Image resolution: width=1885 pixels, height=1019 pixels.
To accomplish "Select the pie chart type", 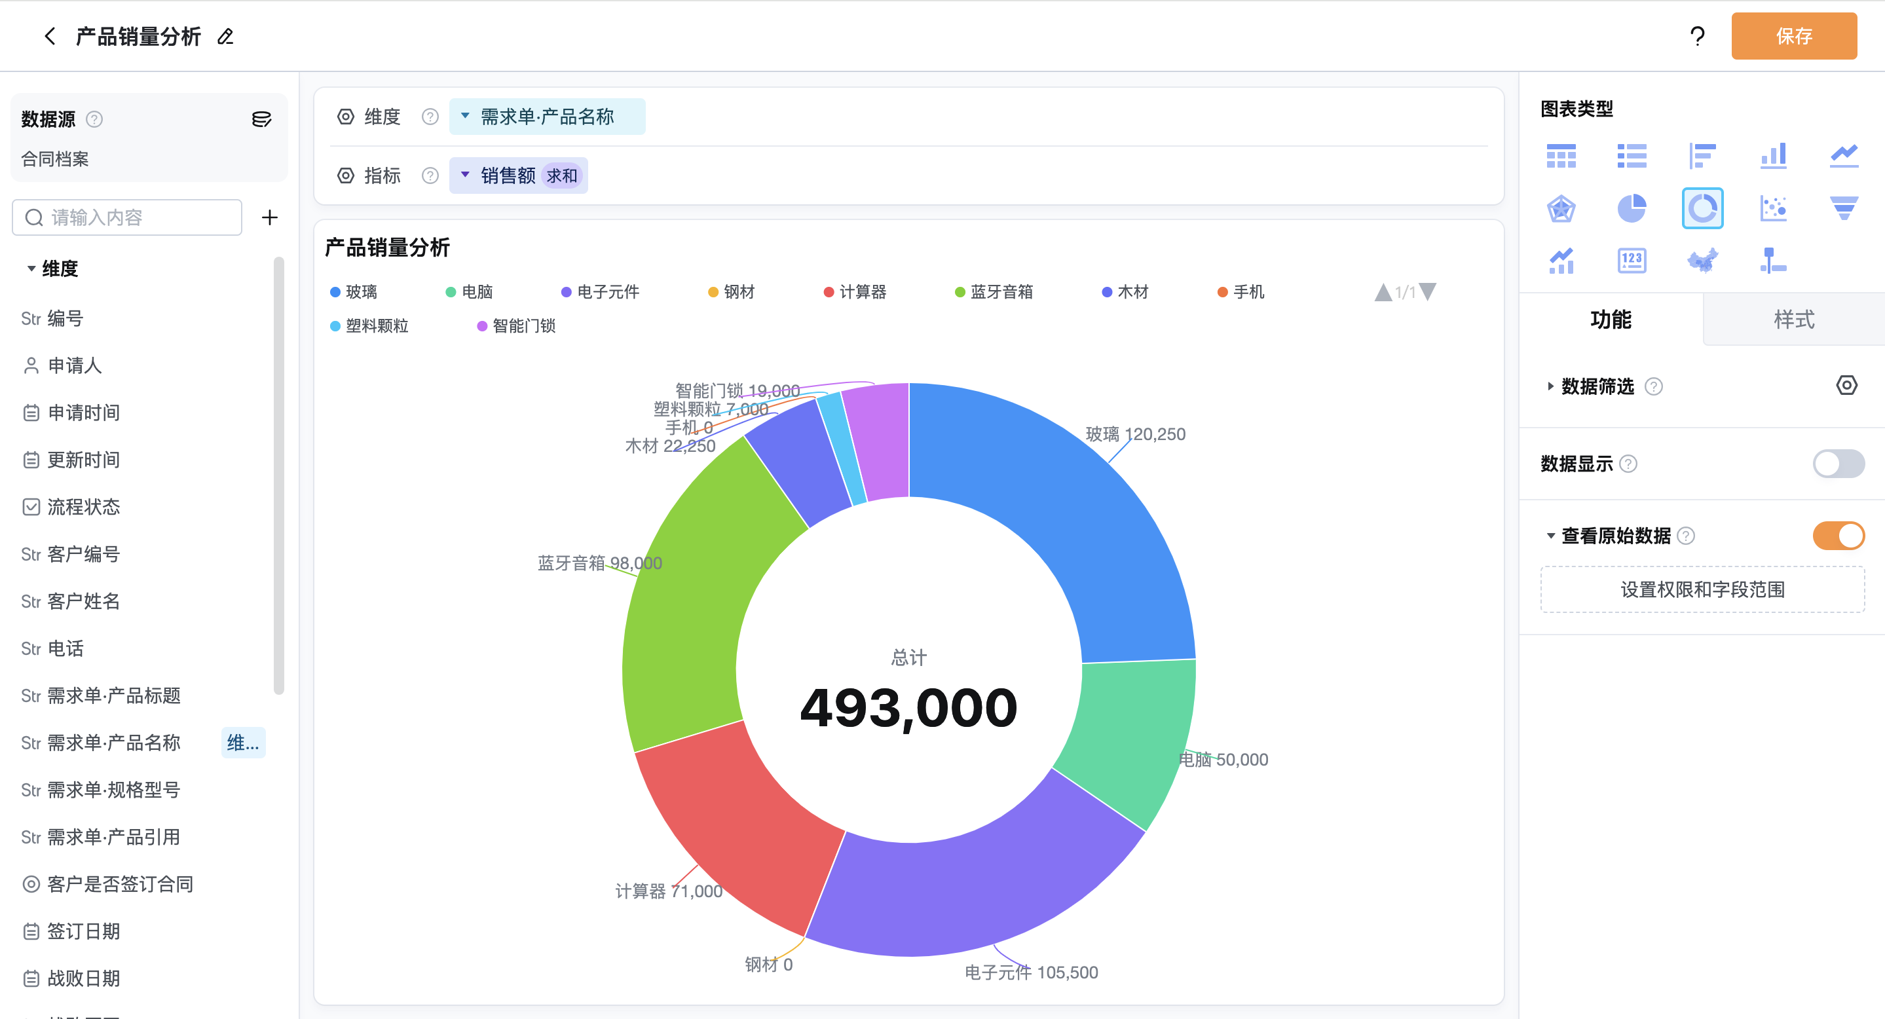I will pyautogui.click(x=1631, y=208).
